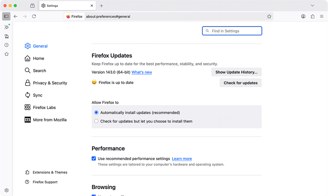Open the account profile icon
328x196 pixels.
[303, 16]
